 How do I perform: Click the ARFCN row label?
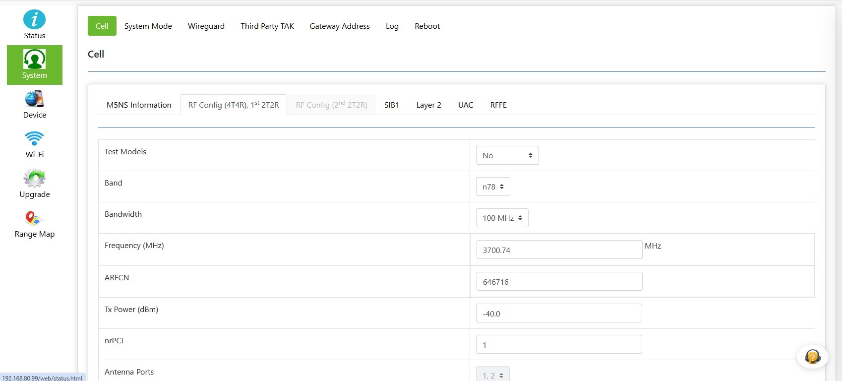pos(117,277)
